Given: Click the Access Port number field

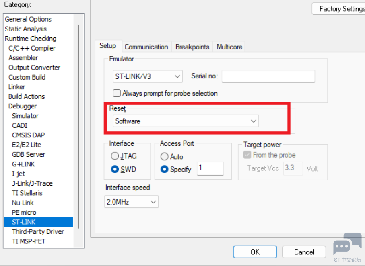Looking at the screenshot, I should click(210, 168).
